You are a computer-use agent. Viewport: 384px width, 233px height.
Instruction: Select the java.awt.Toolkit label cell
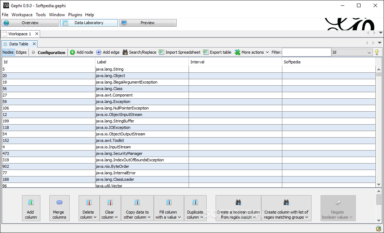[x=142, y=140]
